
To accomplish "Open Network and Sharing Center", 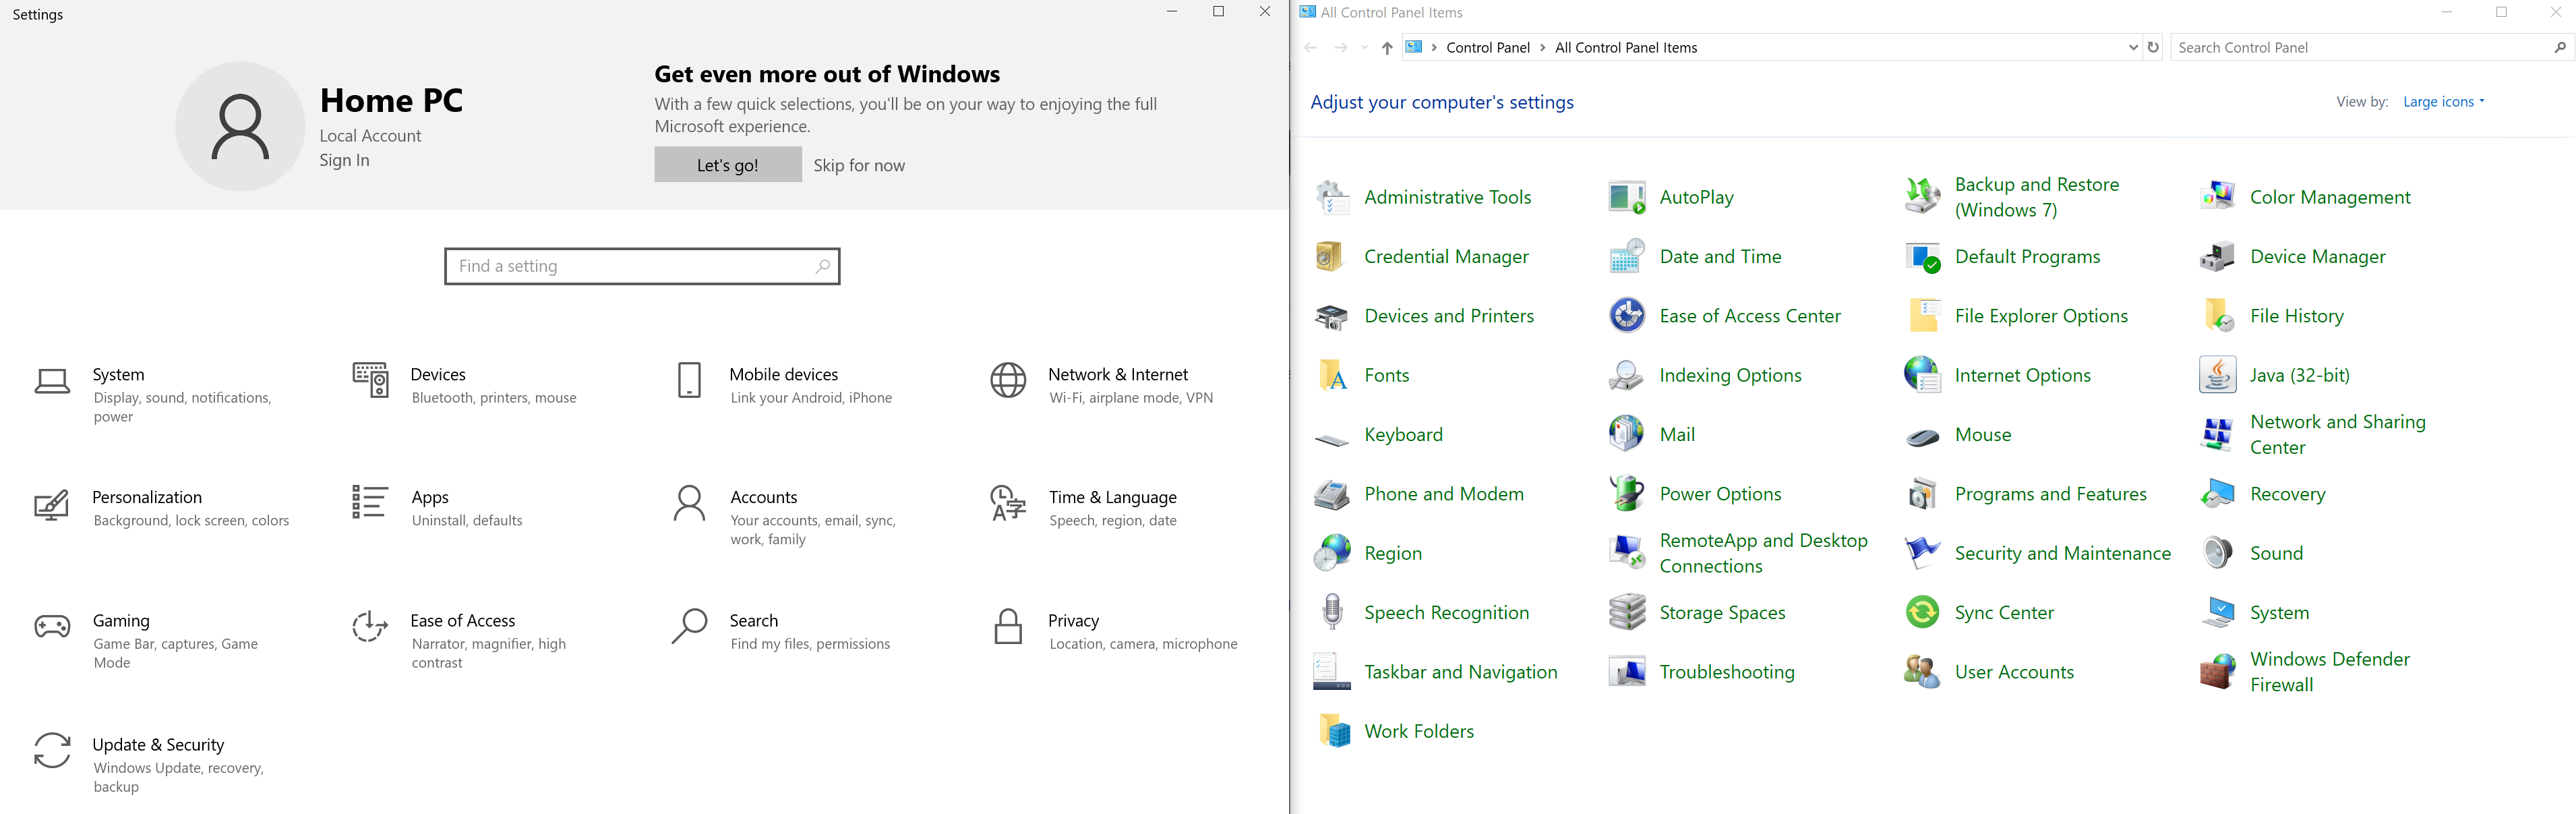I will click(x=2313, y=434).
